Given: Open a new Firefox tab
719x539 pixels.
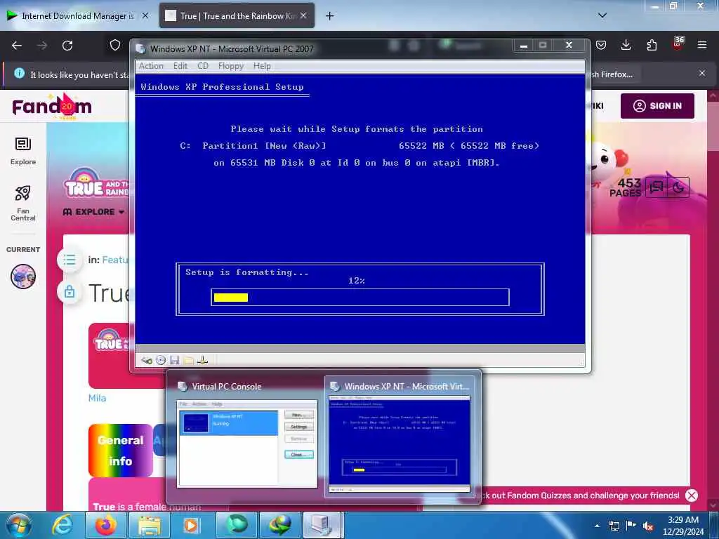Looking at the screenshot, I should pyautogui.click(x=329, y=16).
